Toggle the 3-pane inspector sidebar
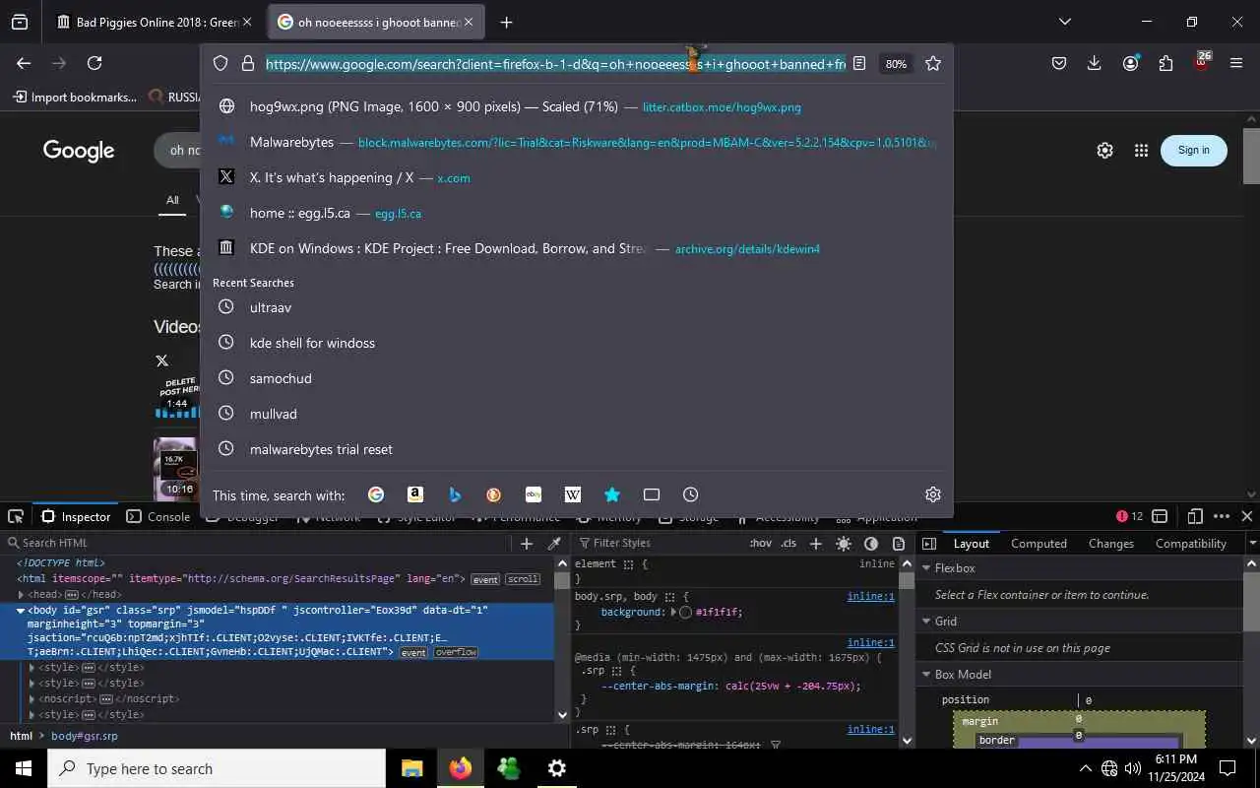 (929, 543)
